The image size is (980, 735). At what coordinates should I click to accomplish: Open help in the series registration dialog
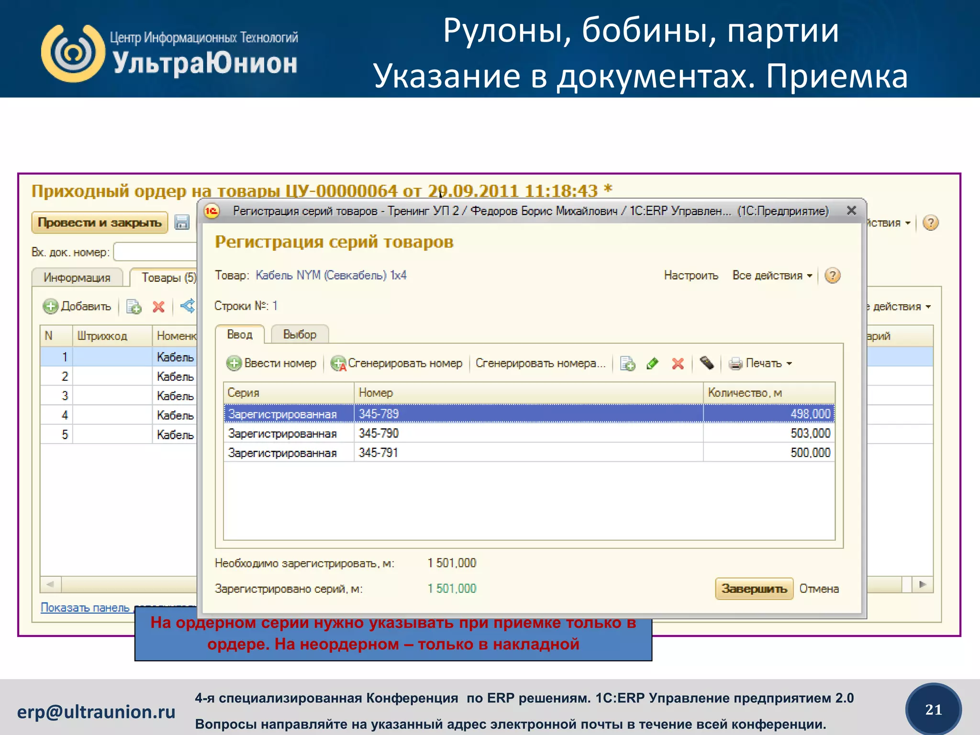click(x=833, y=275)
